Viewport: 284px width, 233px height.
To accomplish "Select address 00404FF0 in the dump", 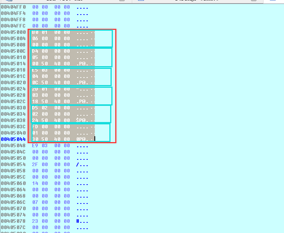I will coord(13,7).
